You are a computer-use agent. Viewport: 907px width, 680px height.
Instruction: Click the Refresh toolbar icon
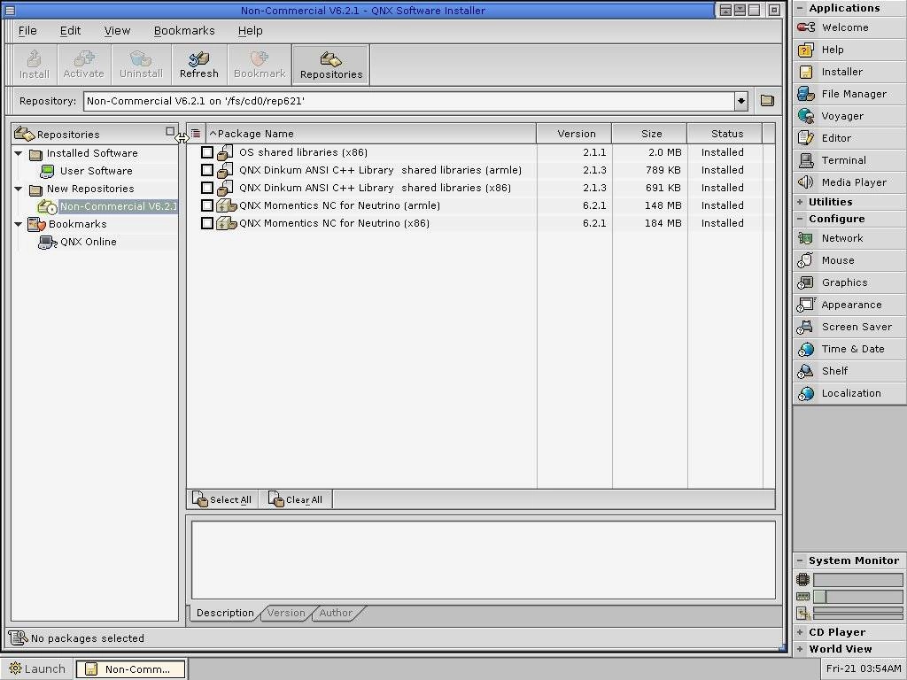pos(198,65)
